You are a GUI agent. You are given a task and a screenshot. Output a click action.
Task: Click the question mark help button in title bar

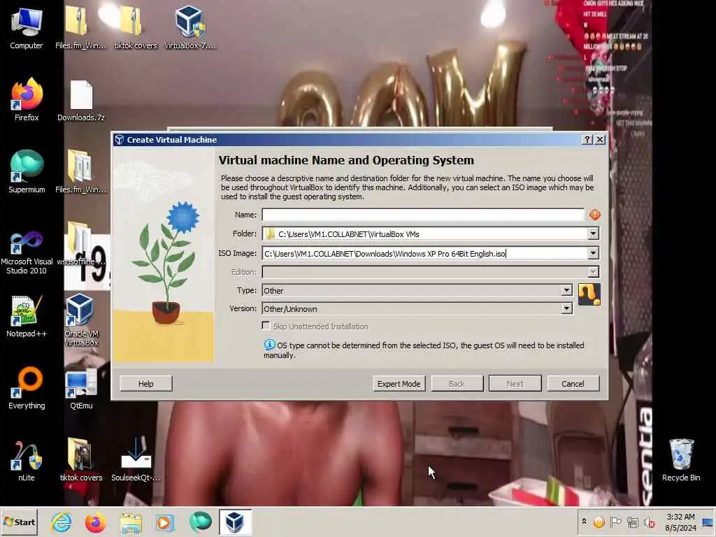point(587,140)
